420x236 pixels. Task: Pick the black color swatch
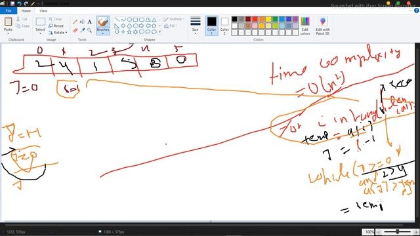pyautogui.click(x=235, y=19)
